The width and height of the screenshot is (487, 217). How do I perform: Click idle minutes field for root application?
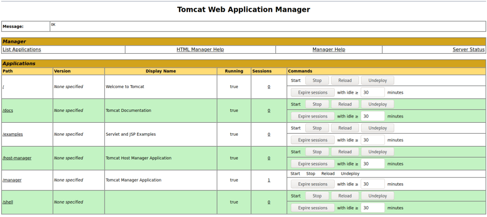click(x=372, y=92)
